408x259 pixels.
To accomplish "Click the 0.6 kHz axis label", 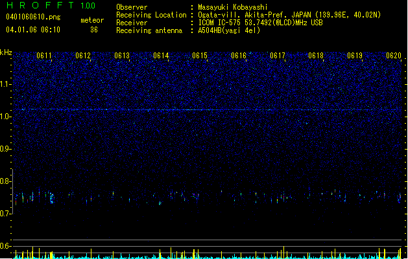I will 6,246.
